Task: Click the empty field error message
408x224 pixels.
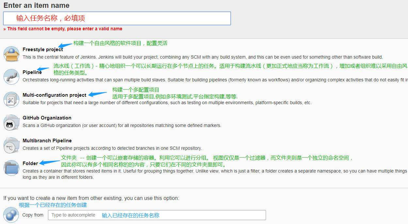Action: coord(63,29)
